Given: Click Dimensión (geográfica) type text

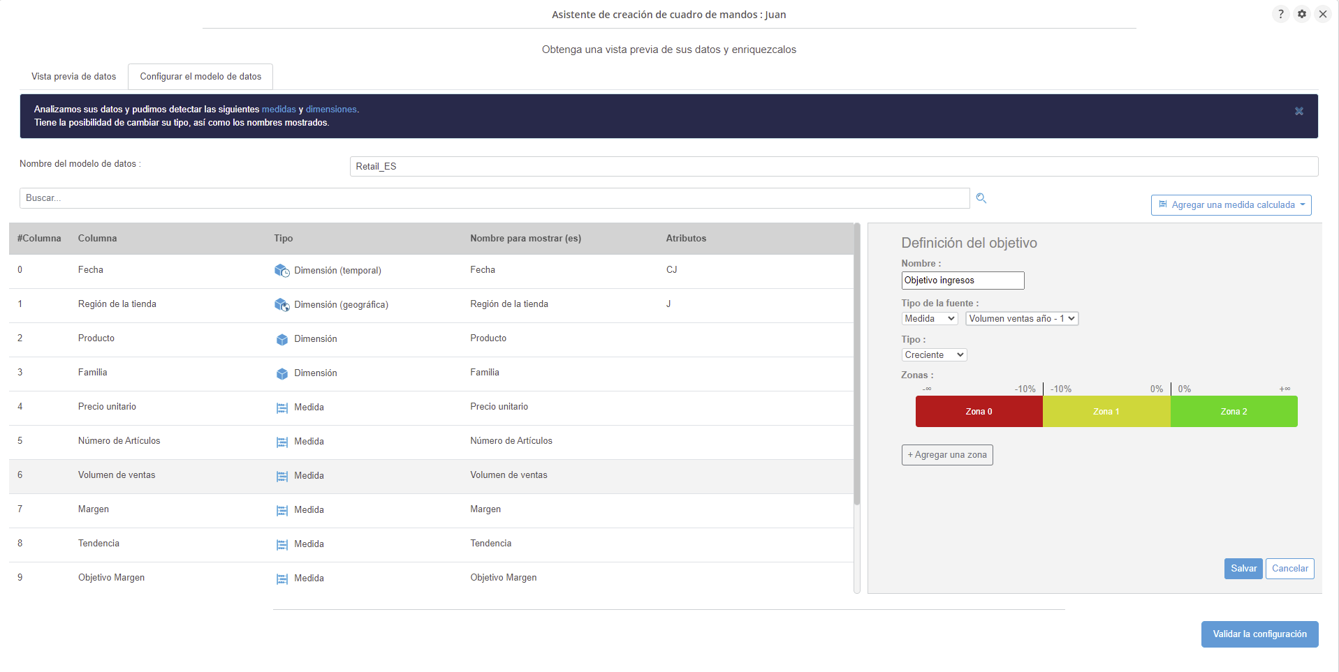Looking at the screenshot, I should [x=341, y=305].
